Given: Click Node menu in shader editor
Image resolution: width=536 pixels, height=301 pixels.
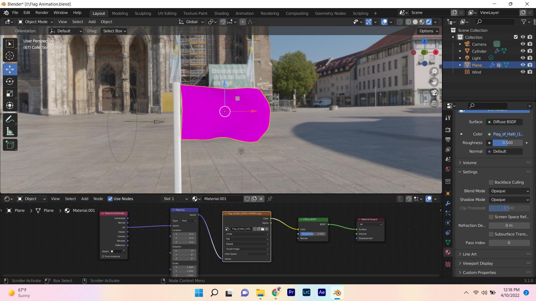Looking at the screenshot, I should tap(98, 198).
